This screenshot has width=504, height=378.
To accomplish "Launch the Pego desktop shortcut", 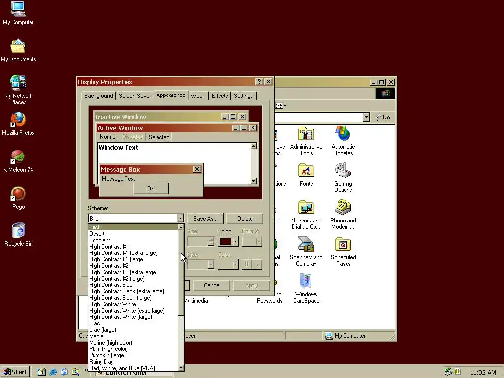I will click(18, 198).
